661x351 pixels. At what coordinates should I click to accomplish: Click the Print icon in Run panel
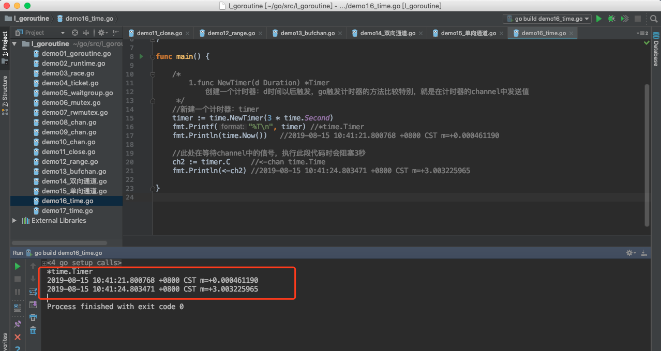coord(33,317)
